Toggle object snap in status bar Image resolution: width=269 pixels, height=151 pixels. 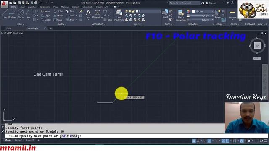click(x=228, y=141)
